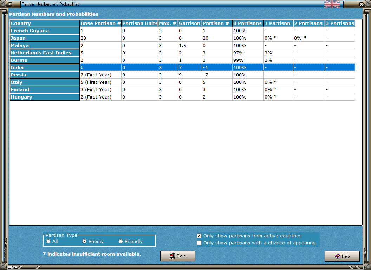Click the window menu icon at top-left
Viewport: 371px width, 270px height.
[9, 4]
